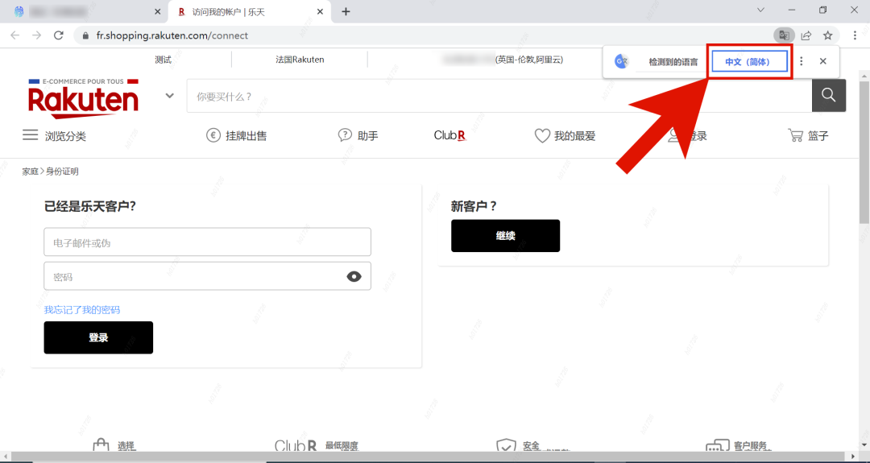Viewport: 870px width, 463px height.
Task: Close the translate popup
Action: (x=822, y=61)
